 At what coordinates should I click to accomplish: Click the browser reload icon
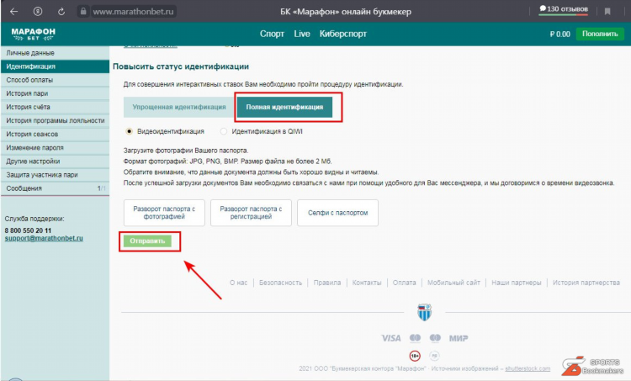click(61, 12)
